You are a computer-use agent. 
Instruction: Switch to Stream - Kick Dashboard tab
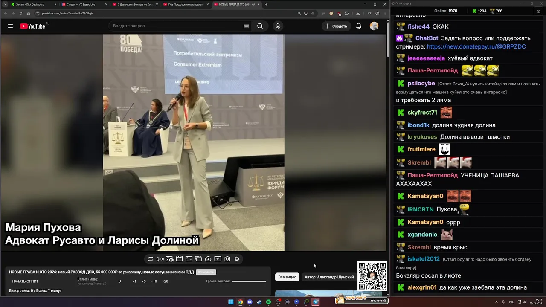point(33,4)
